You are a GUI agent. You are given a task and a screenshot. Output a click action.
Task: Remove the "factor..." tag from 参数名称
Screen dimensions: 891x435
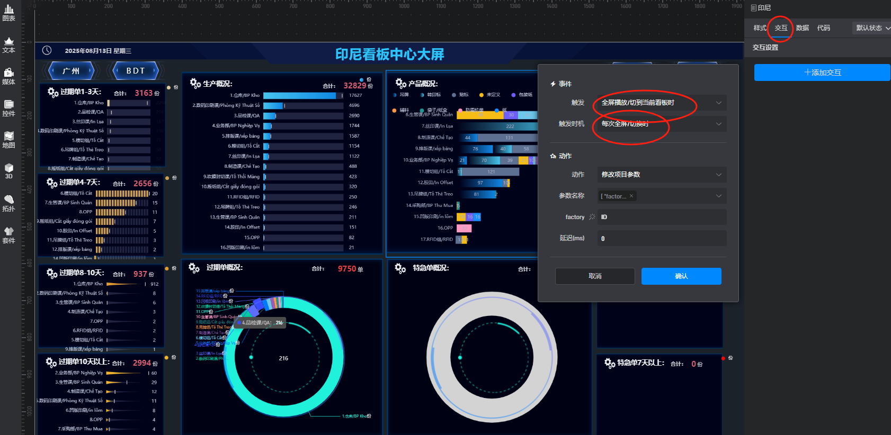tap(631, 196)
